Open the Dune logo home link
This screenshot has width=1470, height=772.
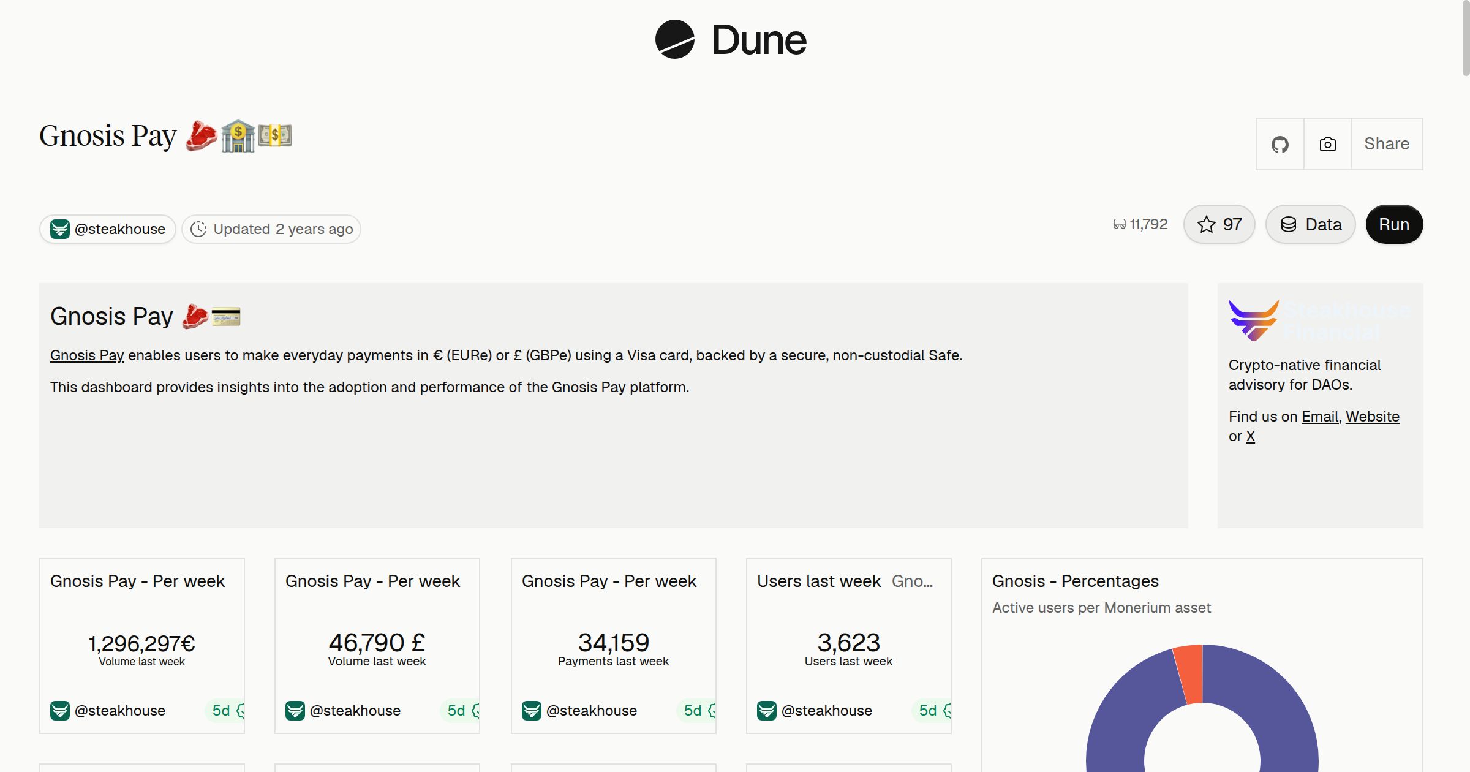(x=730, y=39)
